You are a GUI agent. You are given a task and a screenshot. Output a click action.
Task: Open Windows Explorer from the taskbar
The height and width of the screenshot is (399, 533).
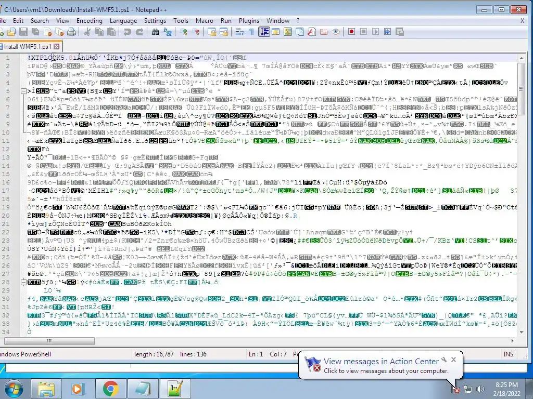click(x=46, y=389)
